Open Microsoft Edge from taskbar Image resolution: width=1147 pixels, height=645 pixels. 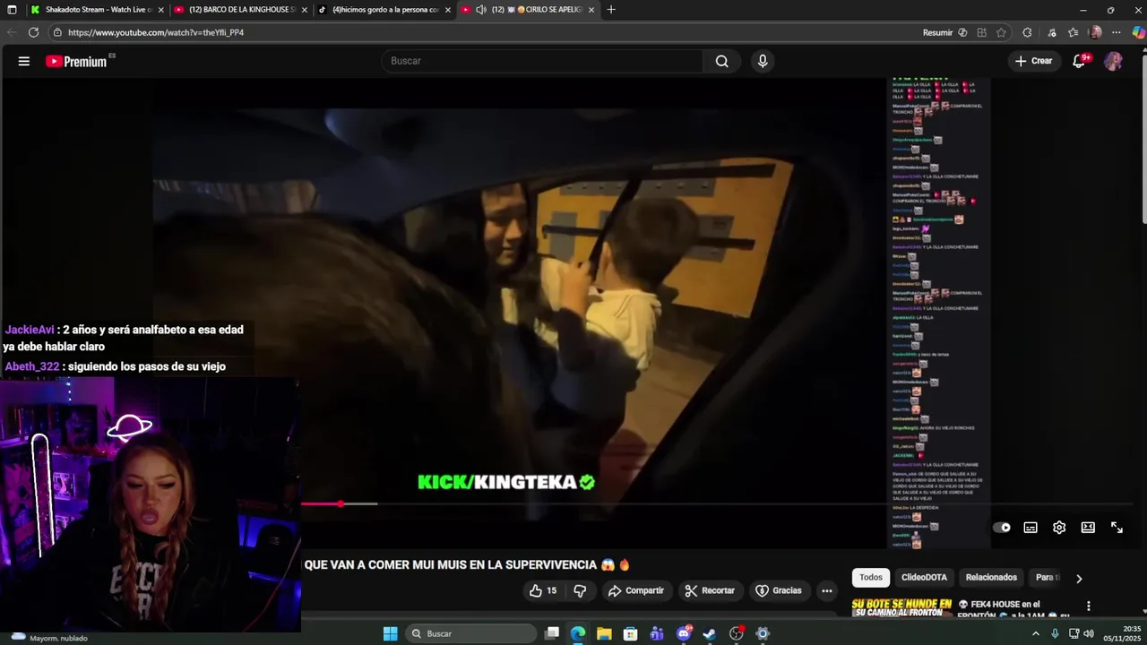tap(578, 633)
